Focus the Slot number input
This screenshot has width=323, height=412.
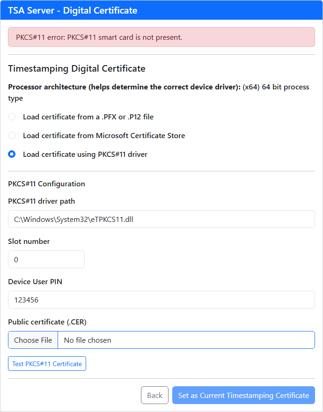click(x=46, y=259)
